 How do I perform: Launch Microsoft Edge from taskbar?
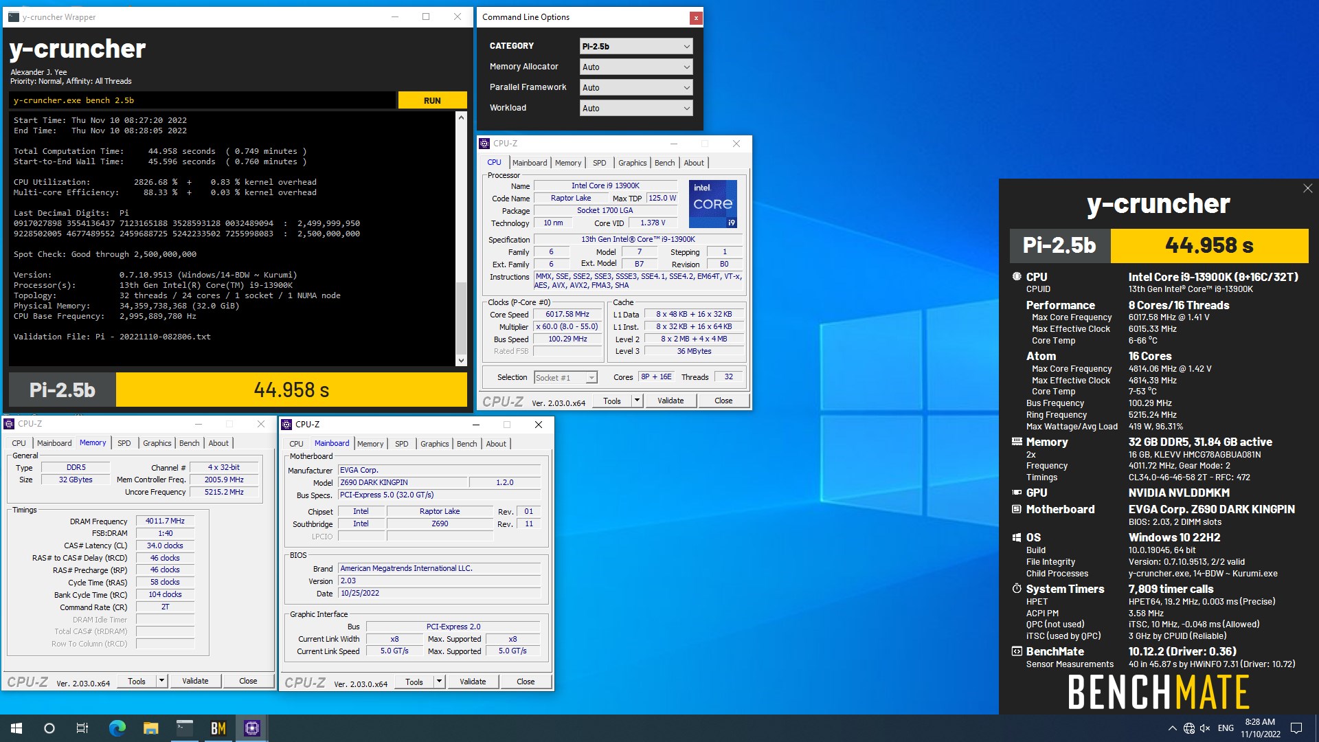(117, 728)
